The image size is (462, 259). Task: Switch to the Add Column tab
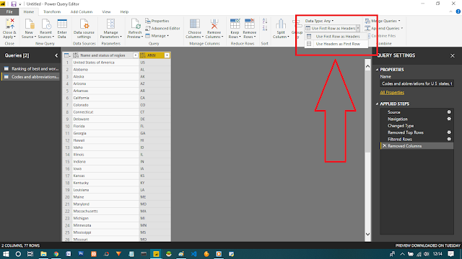tap(82, 12)
